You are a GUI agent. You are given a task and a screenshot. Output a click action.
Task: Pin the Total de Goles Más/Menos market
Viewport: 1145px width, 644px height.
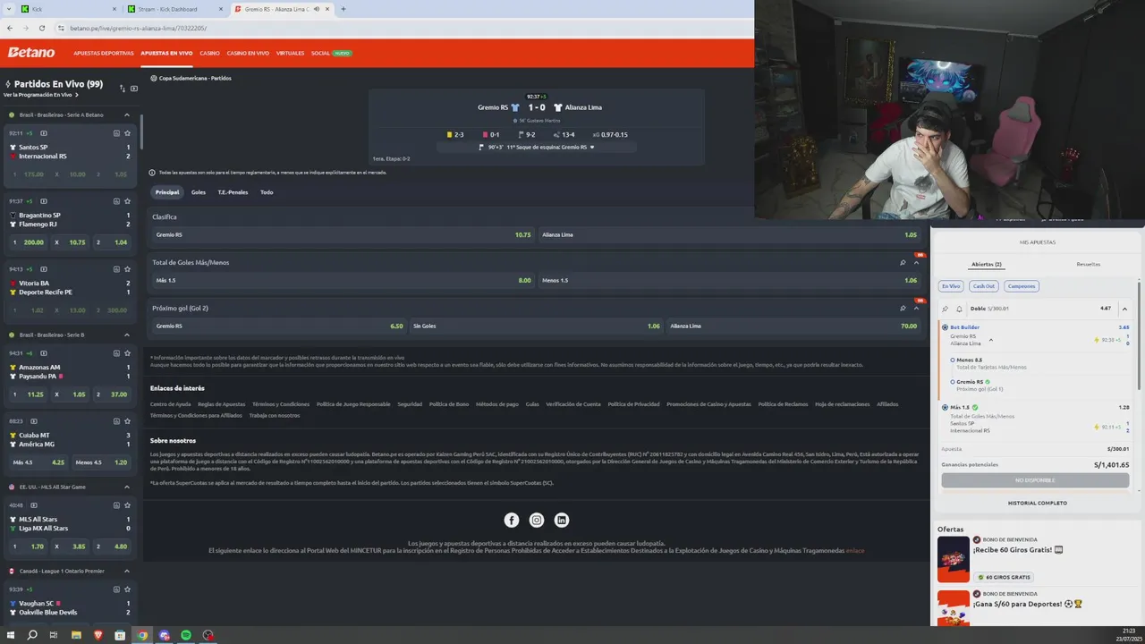903,263
